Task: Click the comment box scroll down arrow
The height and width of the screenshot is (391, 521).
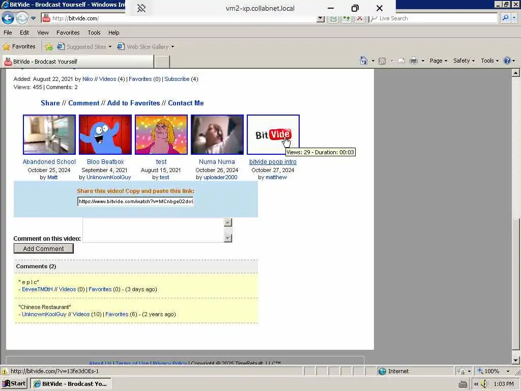Action: (227, 238)
